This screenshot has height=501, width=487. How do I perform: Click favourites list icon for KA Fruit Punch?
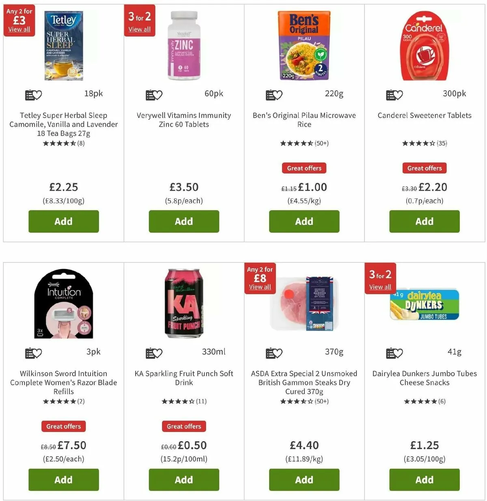pyautogui.click(x=154, y=353)
